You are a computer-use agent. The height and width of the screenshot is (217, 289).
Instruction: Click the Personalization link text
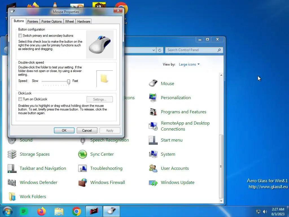[x=176, y=97]
